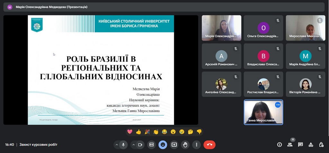Click the present screen icon

click(174, 145)
